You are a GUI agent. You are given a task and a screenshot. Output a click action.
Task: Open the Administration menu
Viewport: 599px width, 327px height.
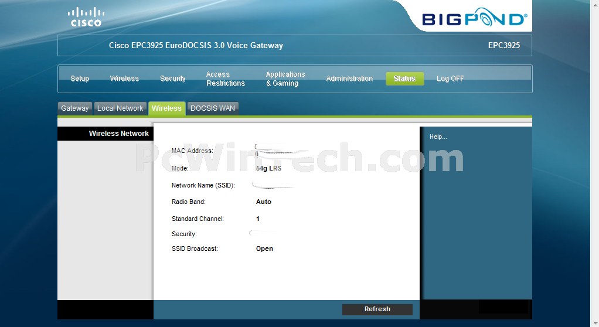coord(349,79)
